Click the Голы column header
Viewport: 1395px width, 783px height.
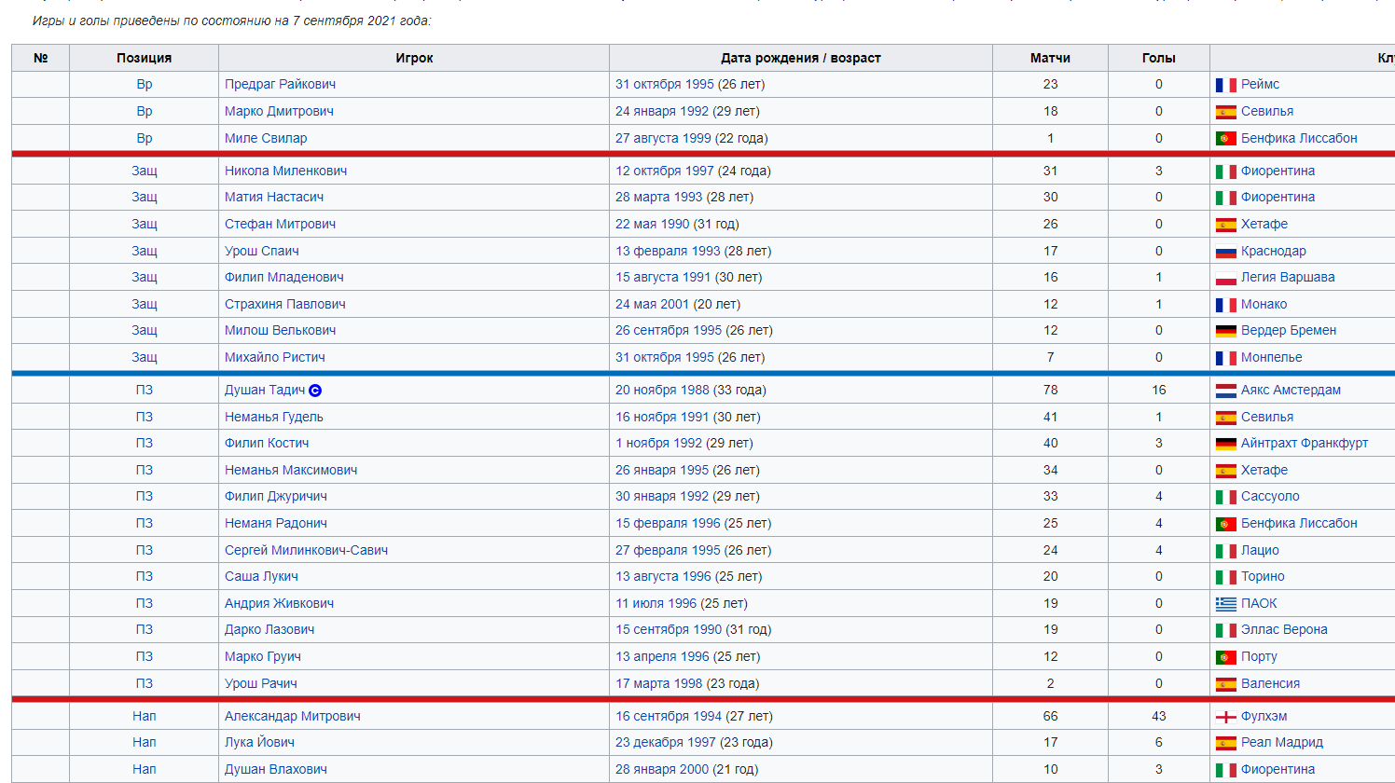click(x=1159, y=58)
